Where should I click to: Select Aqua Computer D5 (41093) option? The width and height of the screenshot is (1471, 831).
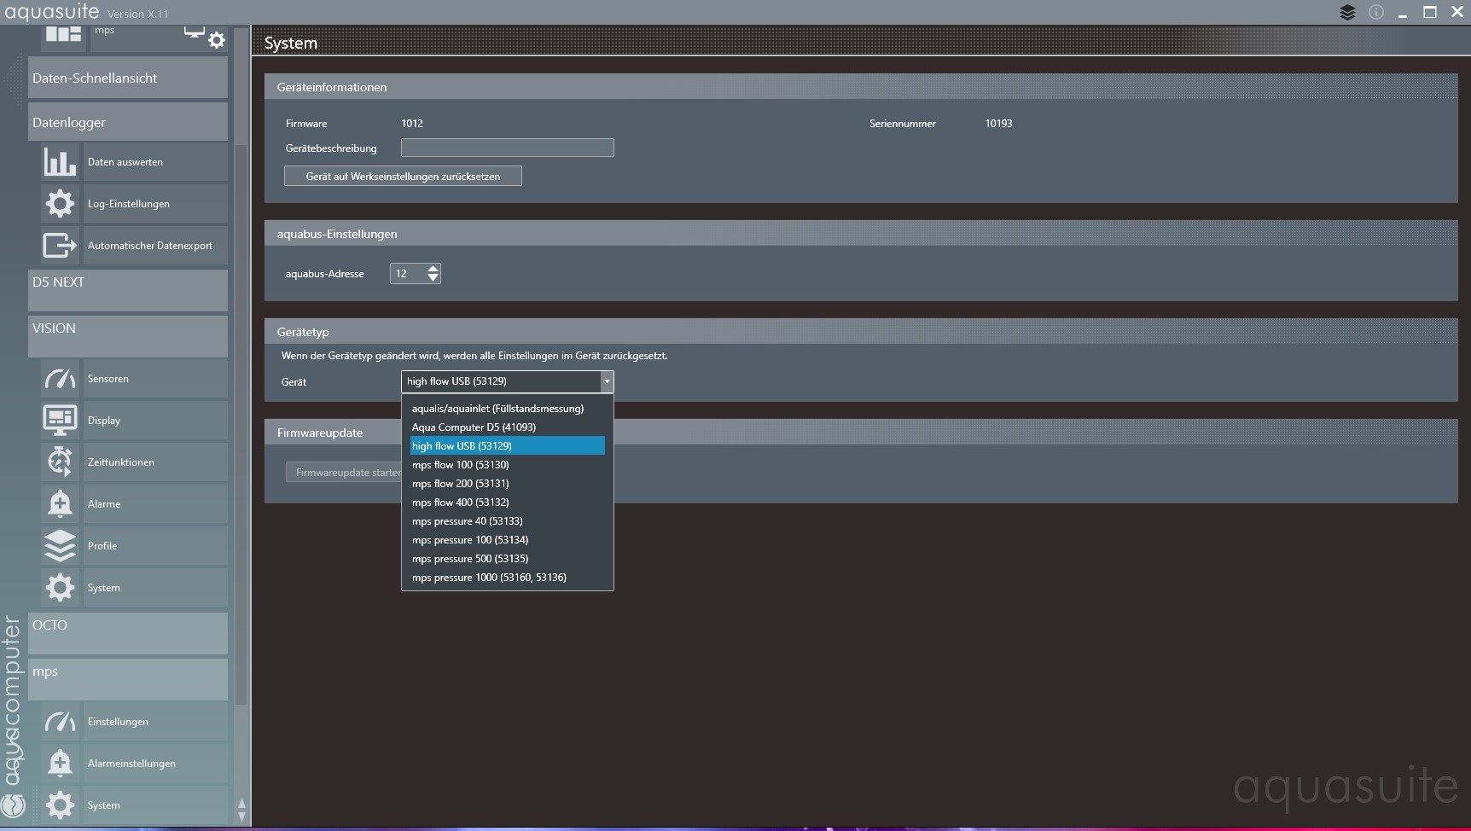pyautogui.click(x=474, y=427)
